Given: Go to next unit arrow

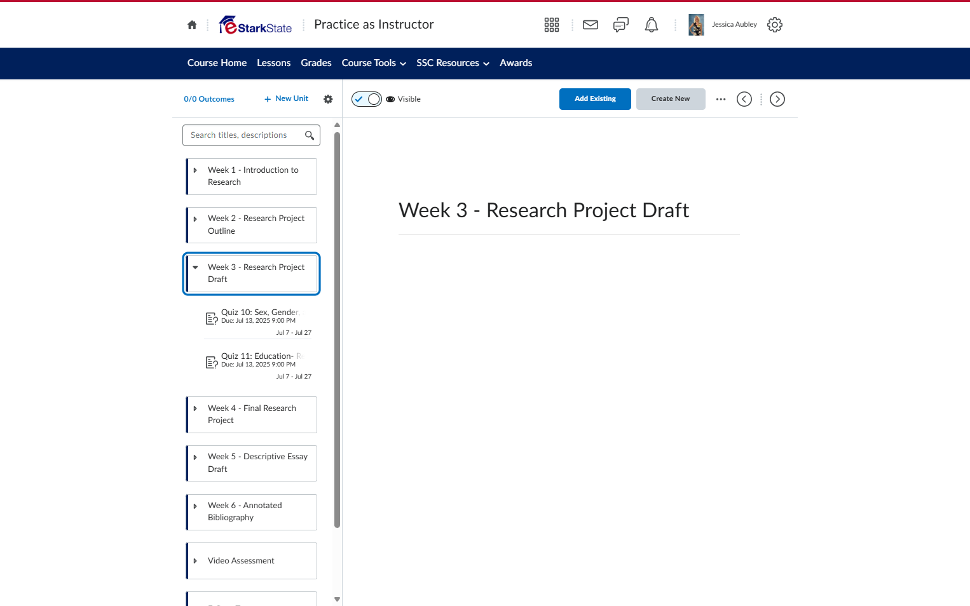Looking at the screenshot, I should point(777,99).
